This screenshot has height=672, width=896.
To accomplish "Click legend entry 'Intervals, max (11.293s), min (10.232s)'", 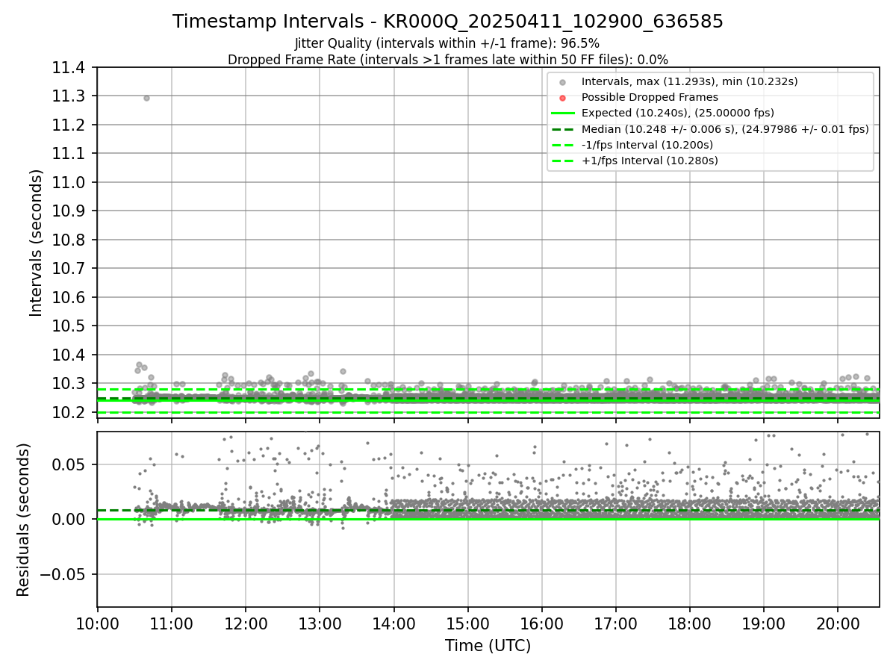I will [689, 81].
